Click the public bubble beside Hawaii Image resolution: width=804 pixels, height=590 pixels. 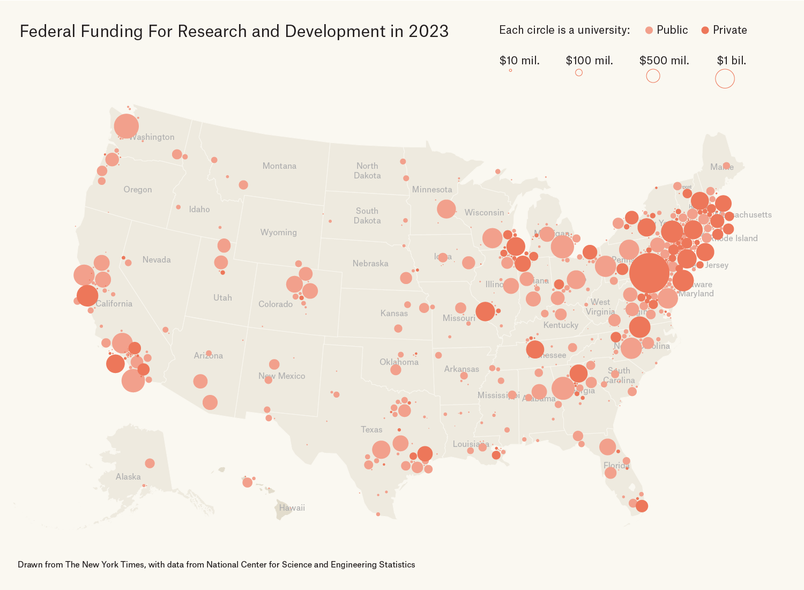(247, 482)
